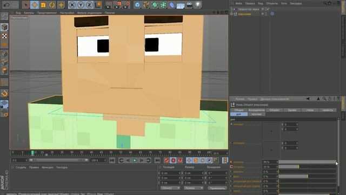Toggle Y axis lock
The height and width of the screenshot is (195, 346).
click(x=81, y=5)
